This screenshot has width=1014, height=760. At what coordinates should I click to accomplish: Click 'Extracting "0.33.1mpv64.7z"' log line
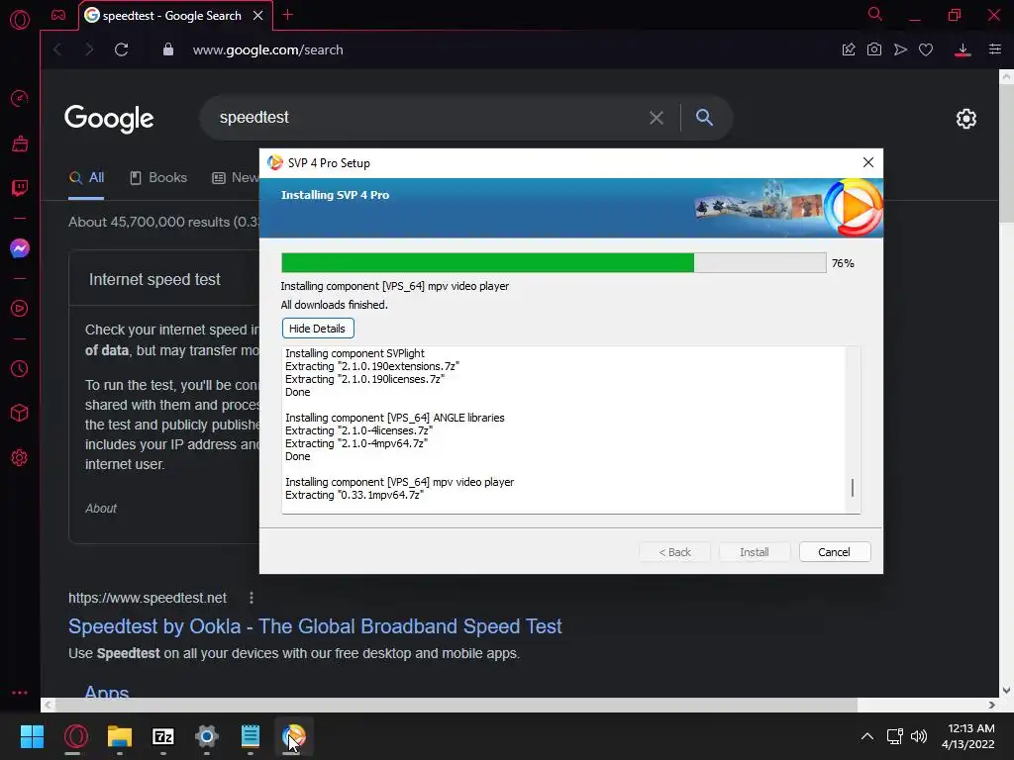coord(355,495)
